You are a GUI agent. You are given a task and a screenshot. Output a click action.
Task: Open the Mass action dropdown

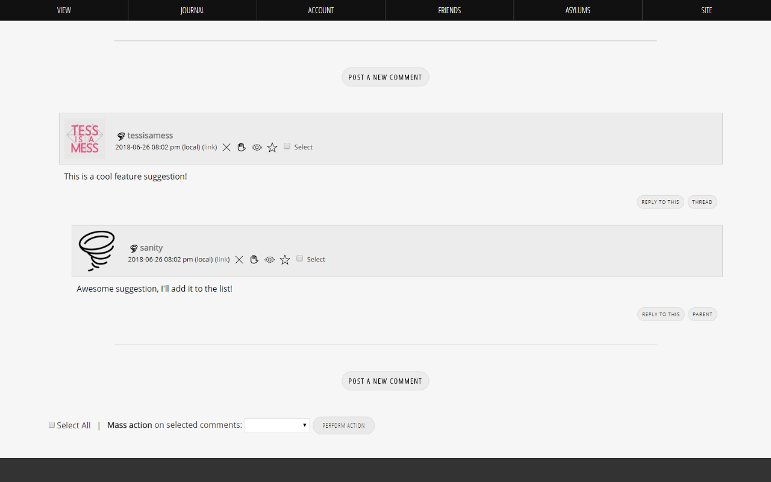(x=277, y=425)
